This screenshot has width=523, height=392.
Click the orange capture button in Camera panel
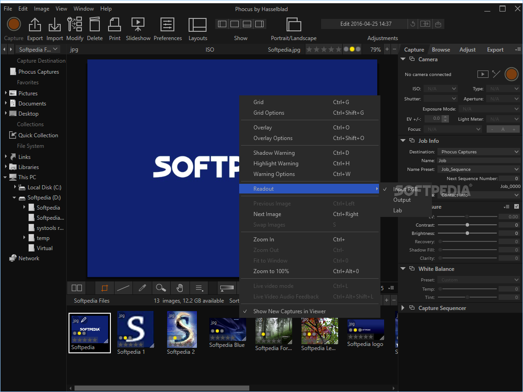tap(512, 74)
